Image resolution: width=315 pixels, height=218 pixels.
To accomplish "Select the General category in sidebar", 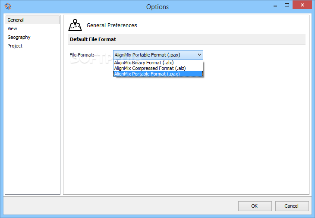I will [x=32, y=20].
